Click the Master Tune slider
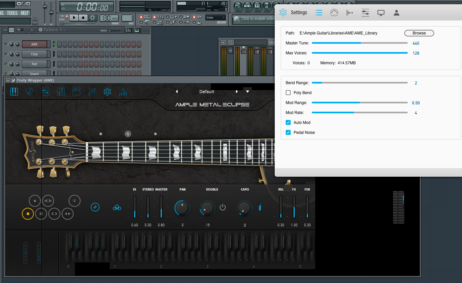The image size is (462, 283). (x=360, y=43)
